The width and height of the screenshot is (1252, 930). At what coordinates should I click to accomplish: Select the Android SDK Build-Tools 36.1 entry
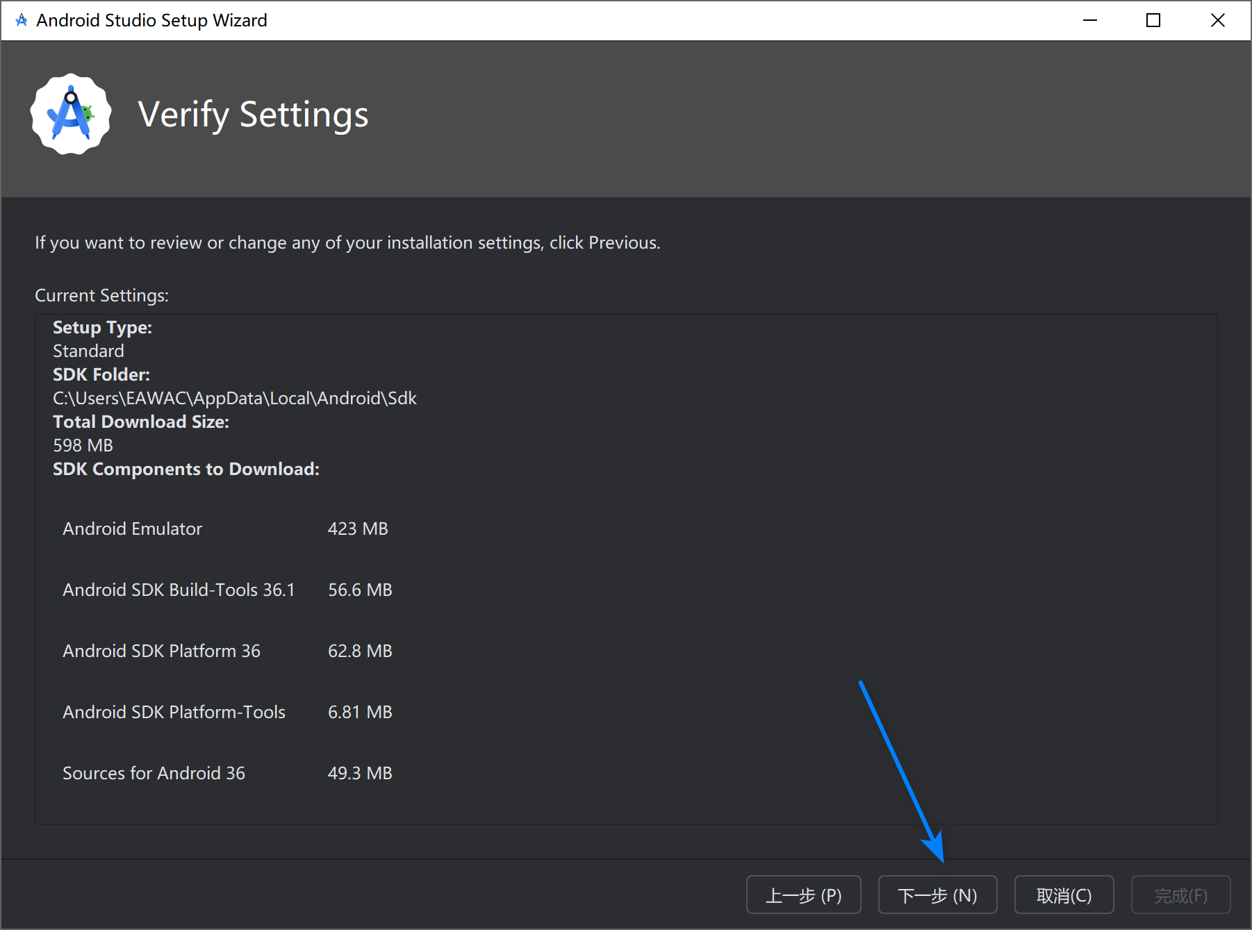(x=179, y=590)
